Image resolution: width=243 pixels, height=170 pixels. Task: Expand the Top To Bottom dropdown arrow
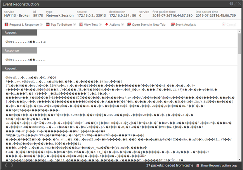(x=75, y=24)
